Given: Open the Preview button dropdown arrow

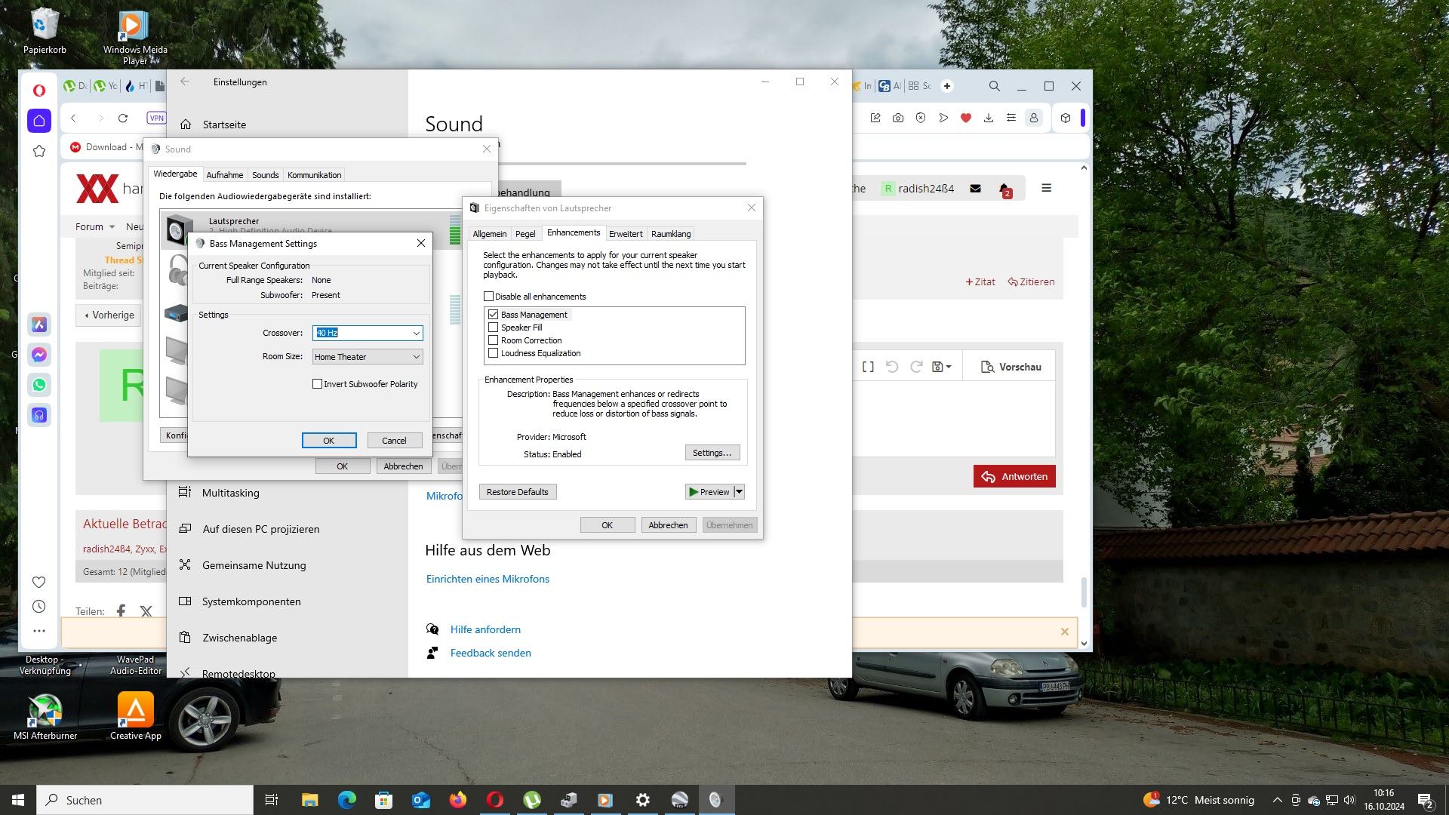Looking at the screenshot, I should tap(739, 492).
